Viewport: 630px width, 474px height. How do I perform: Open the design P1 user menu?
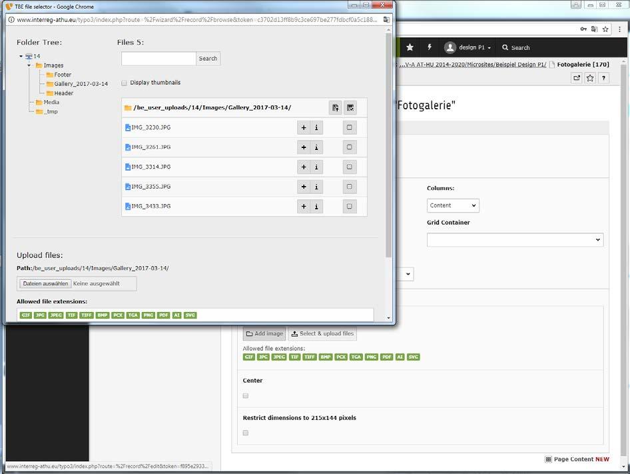[x=468, y=47]
